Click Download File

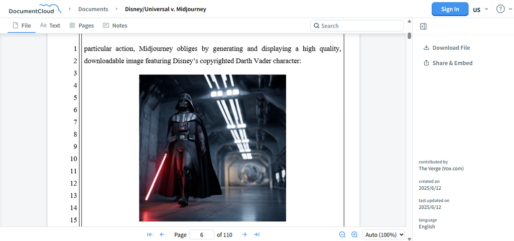tap(446, 48)
